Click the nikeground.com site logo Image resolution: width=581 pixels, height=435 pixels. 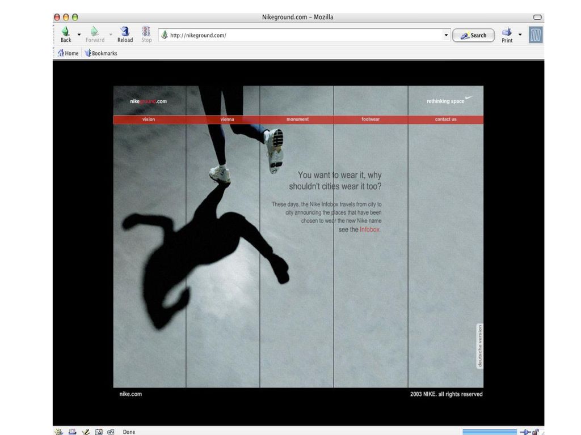click(x=148, y=101)
